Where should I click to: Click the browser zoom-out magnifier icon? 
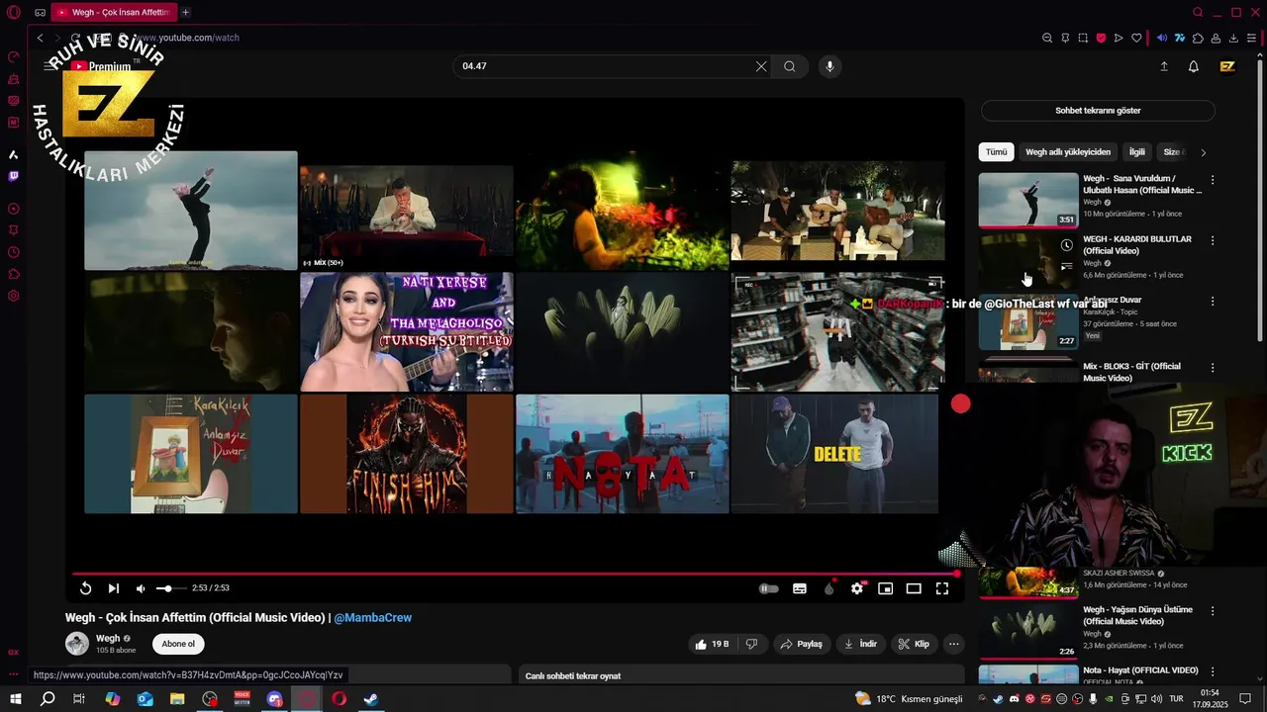point(1047,38)
